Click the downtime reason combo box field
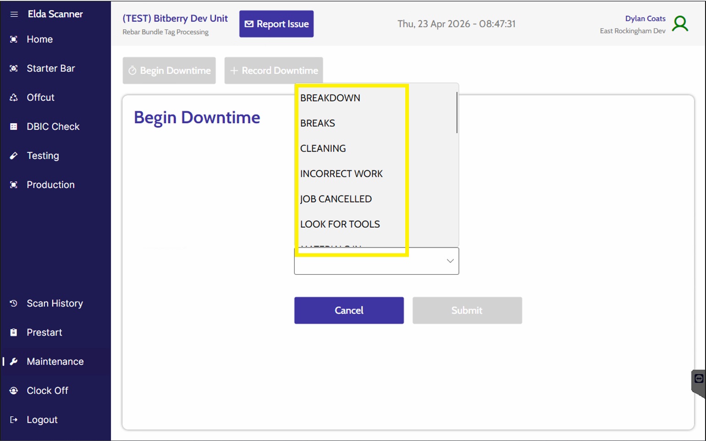Viewport: 706px width, 441px height. coord(376,261)
